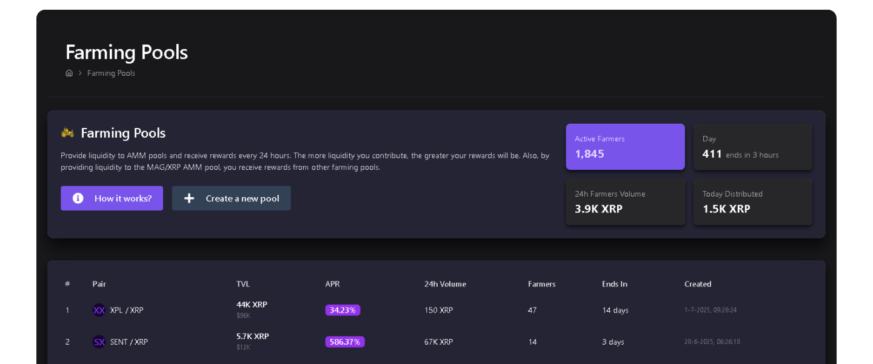Sort table by Farmers column
This screenshot has width=873, height=364.
(x=542, y=284)
